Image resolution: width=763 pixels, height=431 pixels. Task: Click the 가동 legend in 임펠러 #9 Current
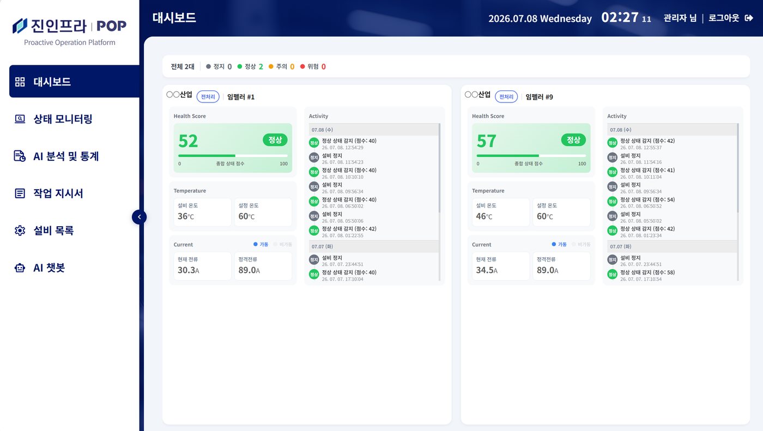[x=559, y=245]
